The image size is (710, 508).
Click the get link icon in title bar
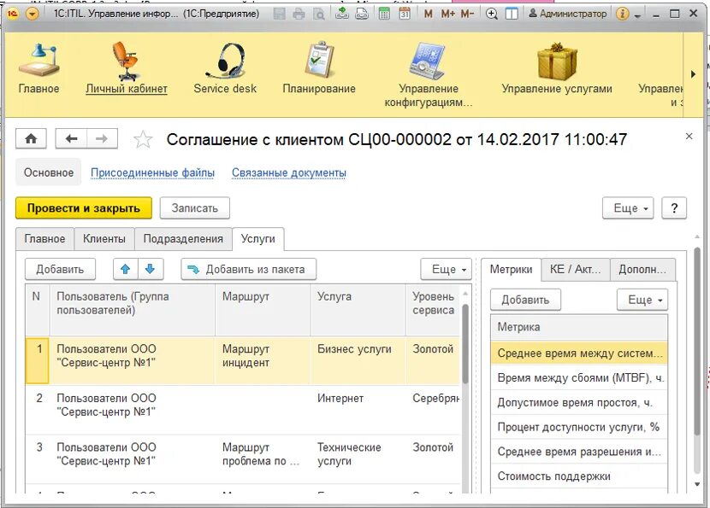(342, 14)
